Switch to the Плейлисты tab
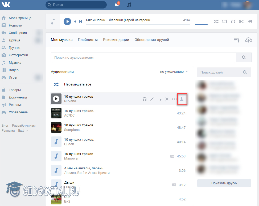 [88, 40]
